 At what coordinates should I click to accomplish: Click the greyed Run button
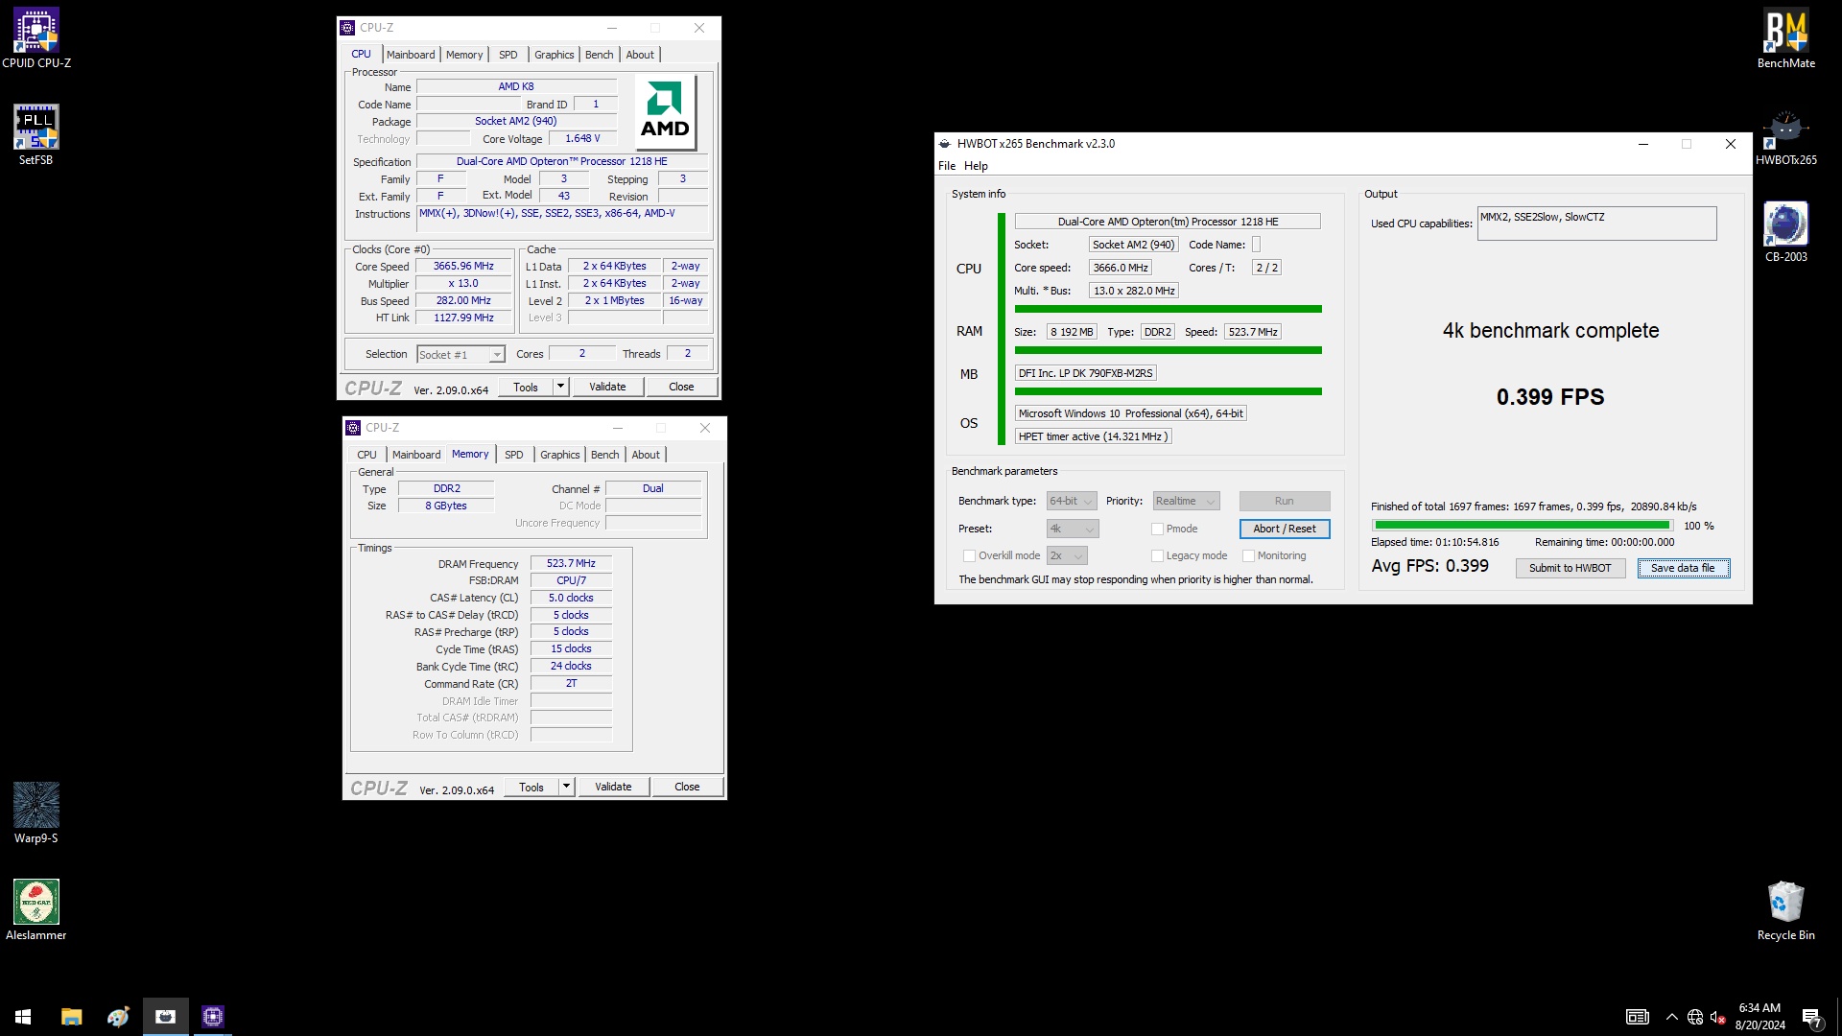(1285, 501)
